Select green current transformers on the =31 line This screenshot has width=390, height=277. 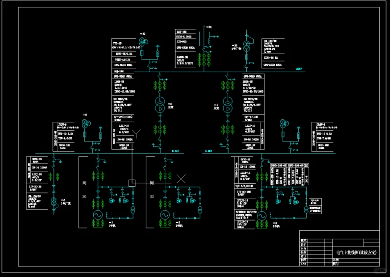[204, 60]
